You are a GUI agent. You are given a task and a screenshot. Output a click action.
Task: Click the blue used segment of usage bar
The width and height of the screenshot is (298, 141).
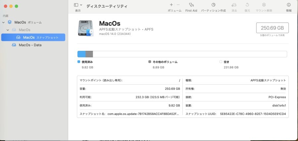click(x=81, y=54)
